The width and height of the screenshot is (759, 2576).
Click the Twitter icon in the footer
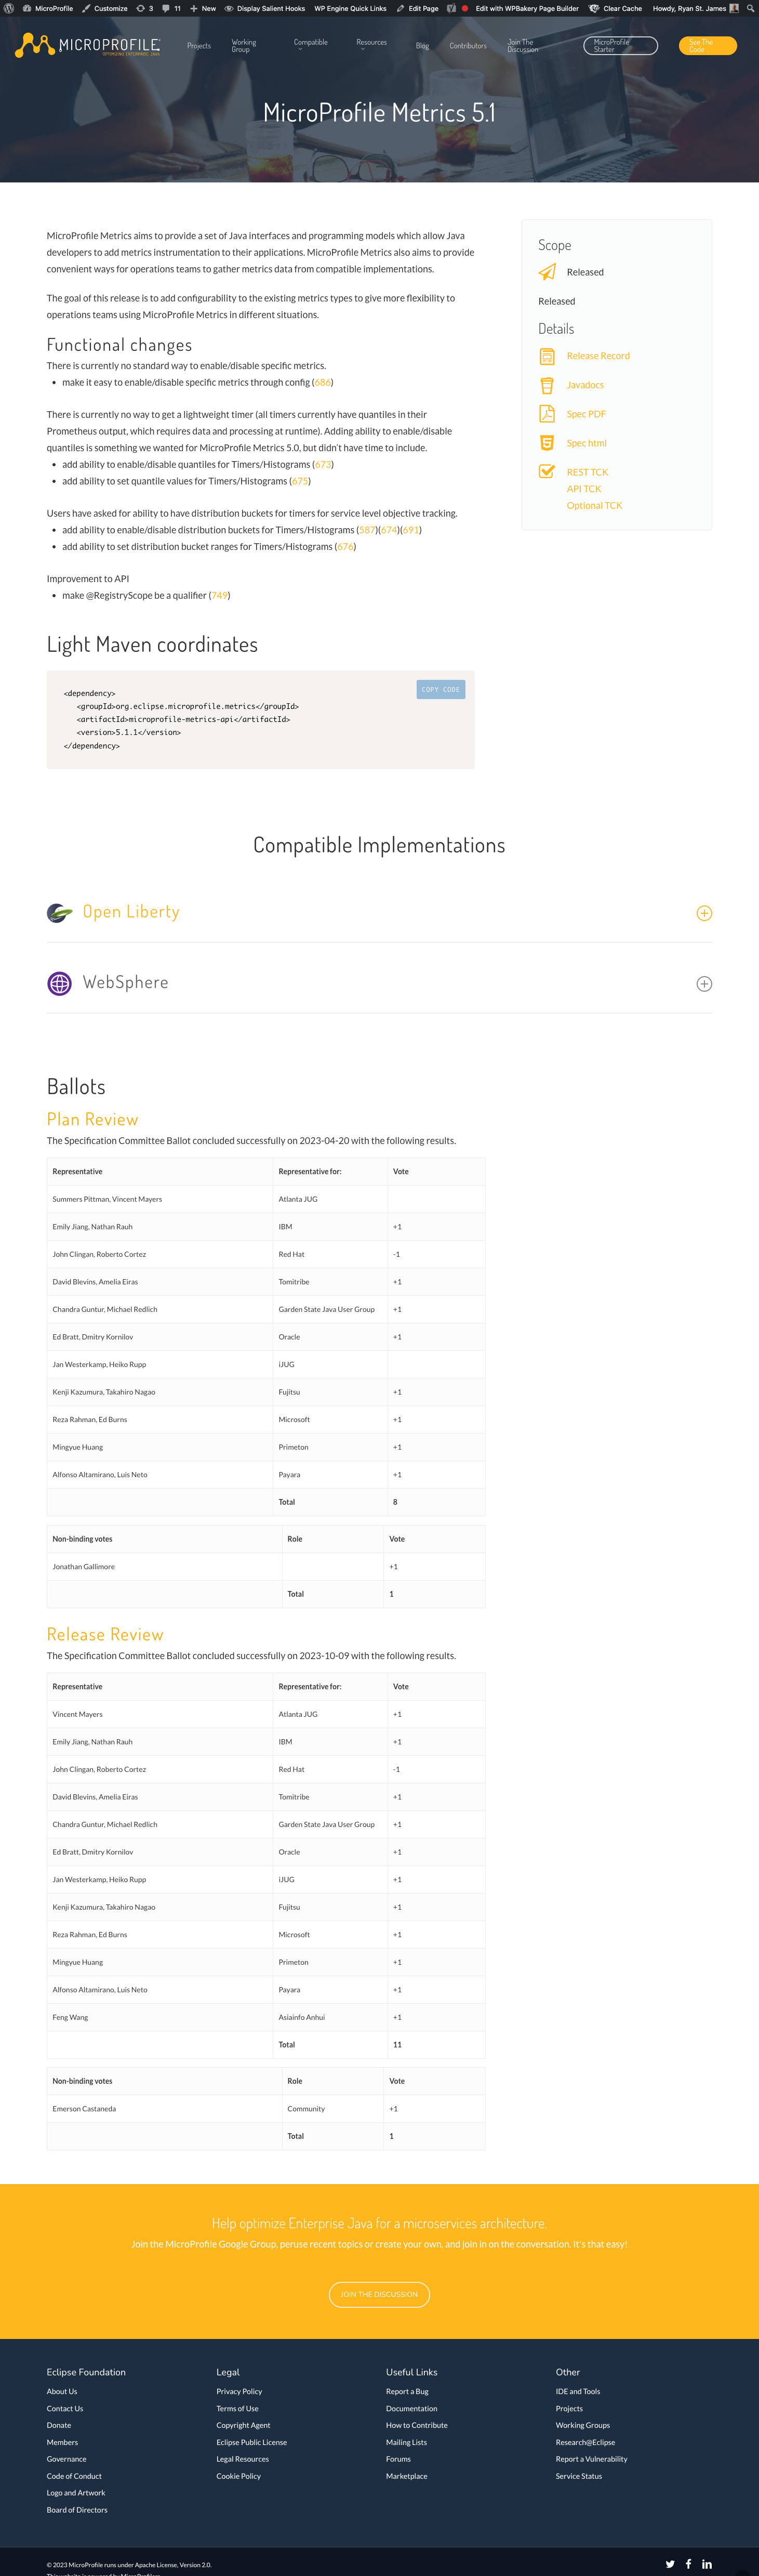pyautogui.click(x=670, y=2564)
